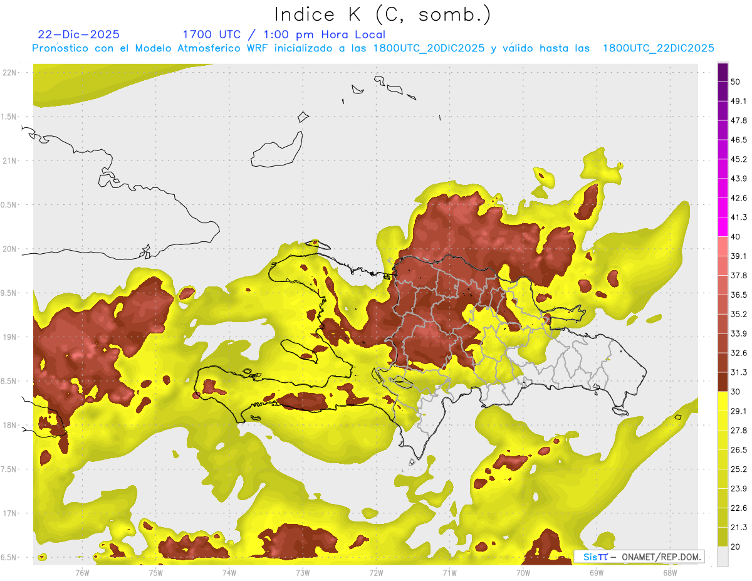Select the bright yellow swatch between 29.1 and 30
This screenshot has width=752, height=581.
(723, 401)
